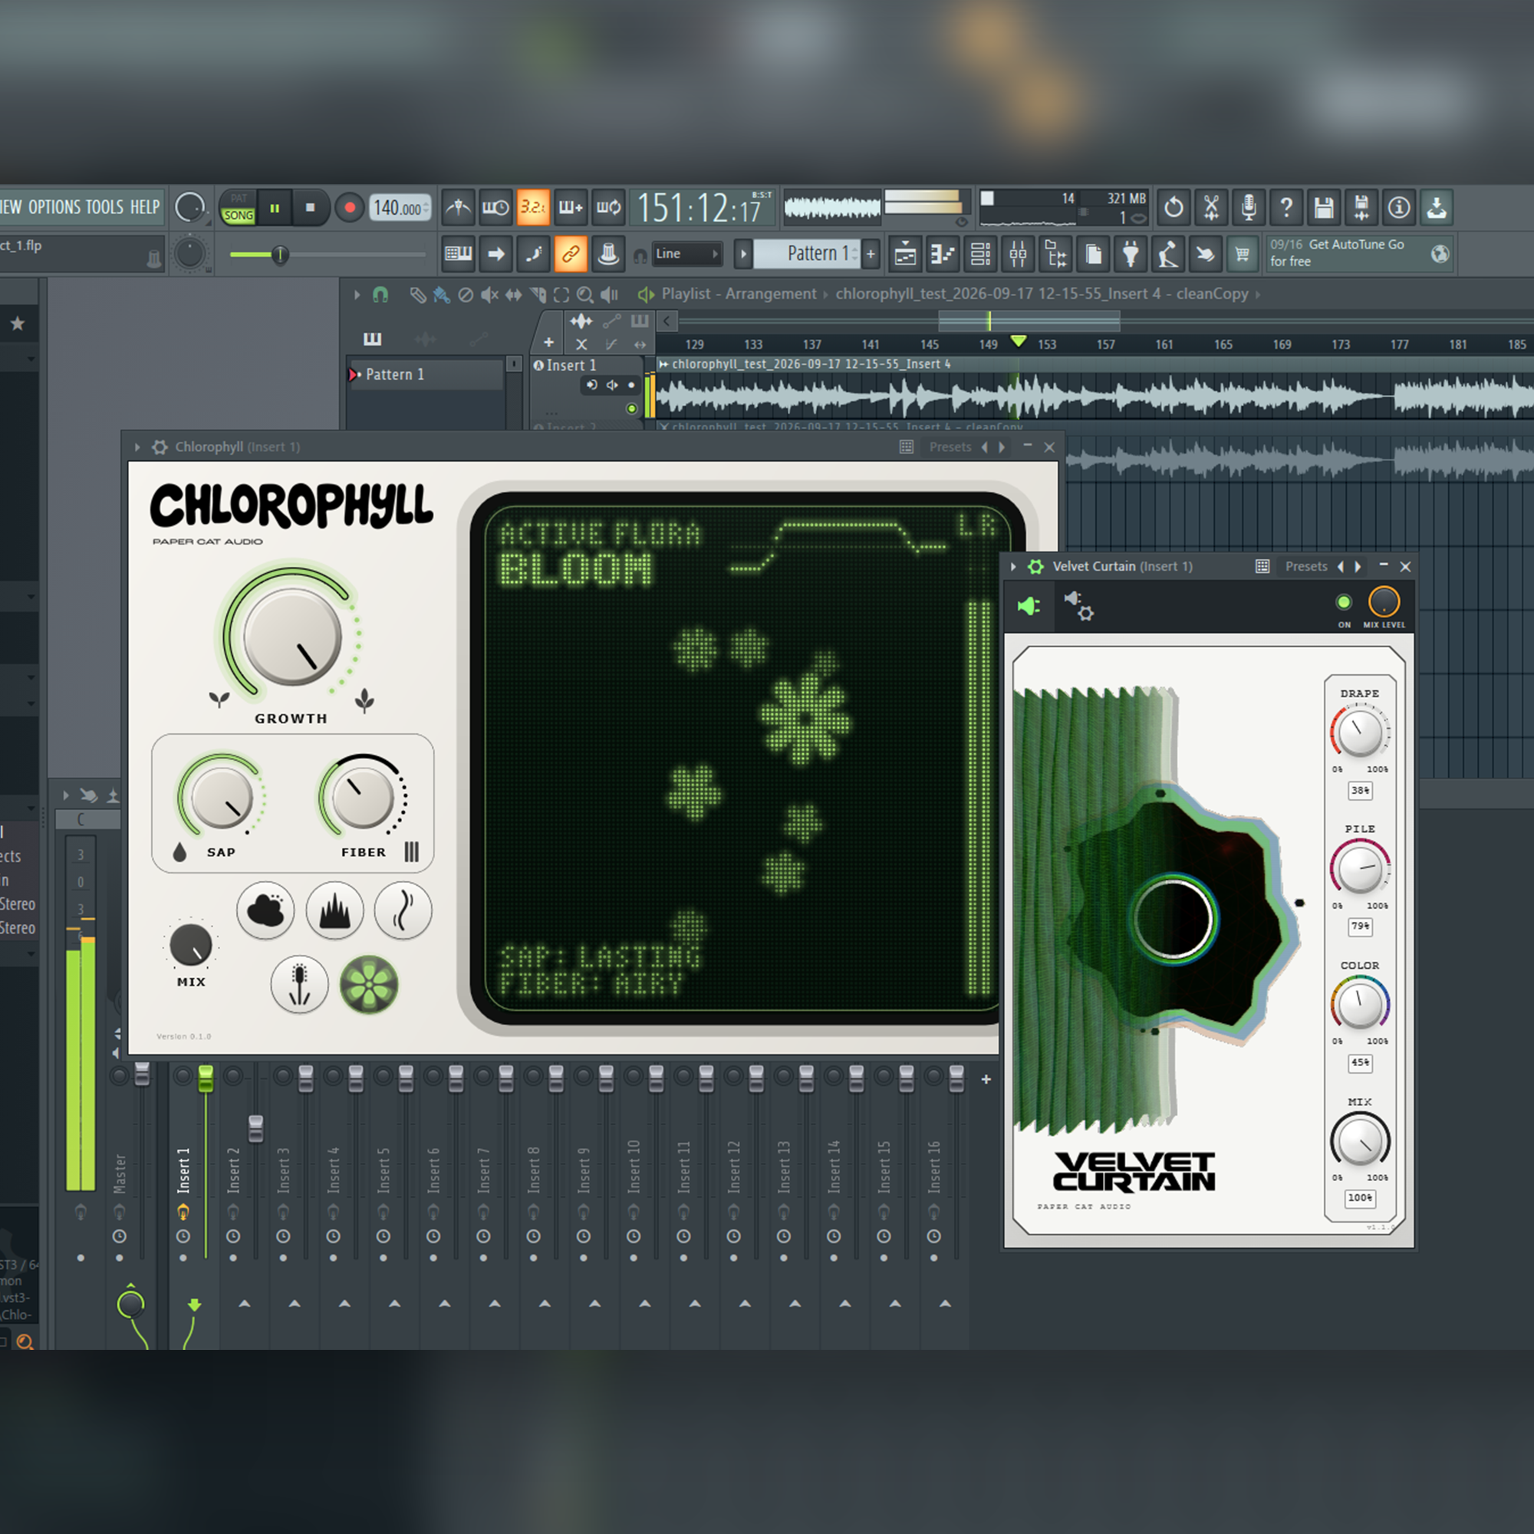The image size is (1534, 1534).
Task: Open the HELP menu
Action: click(x=144, y=208)
